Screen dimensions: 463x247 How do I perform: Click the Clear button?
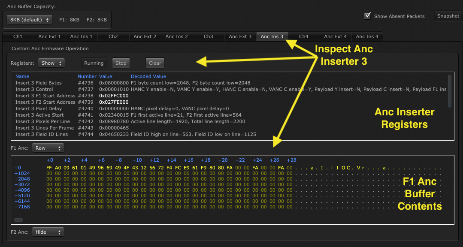[155, 63]
